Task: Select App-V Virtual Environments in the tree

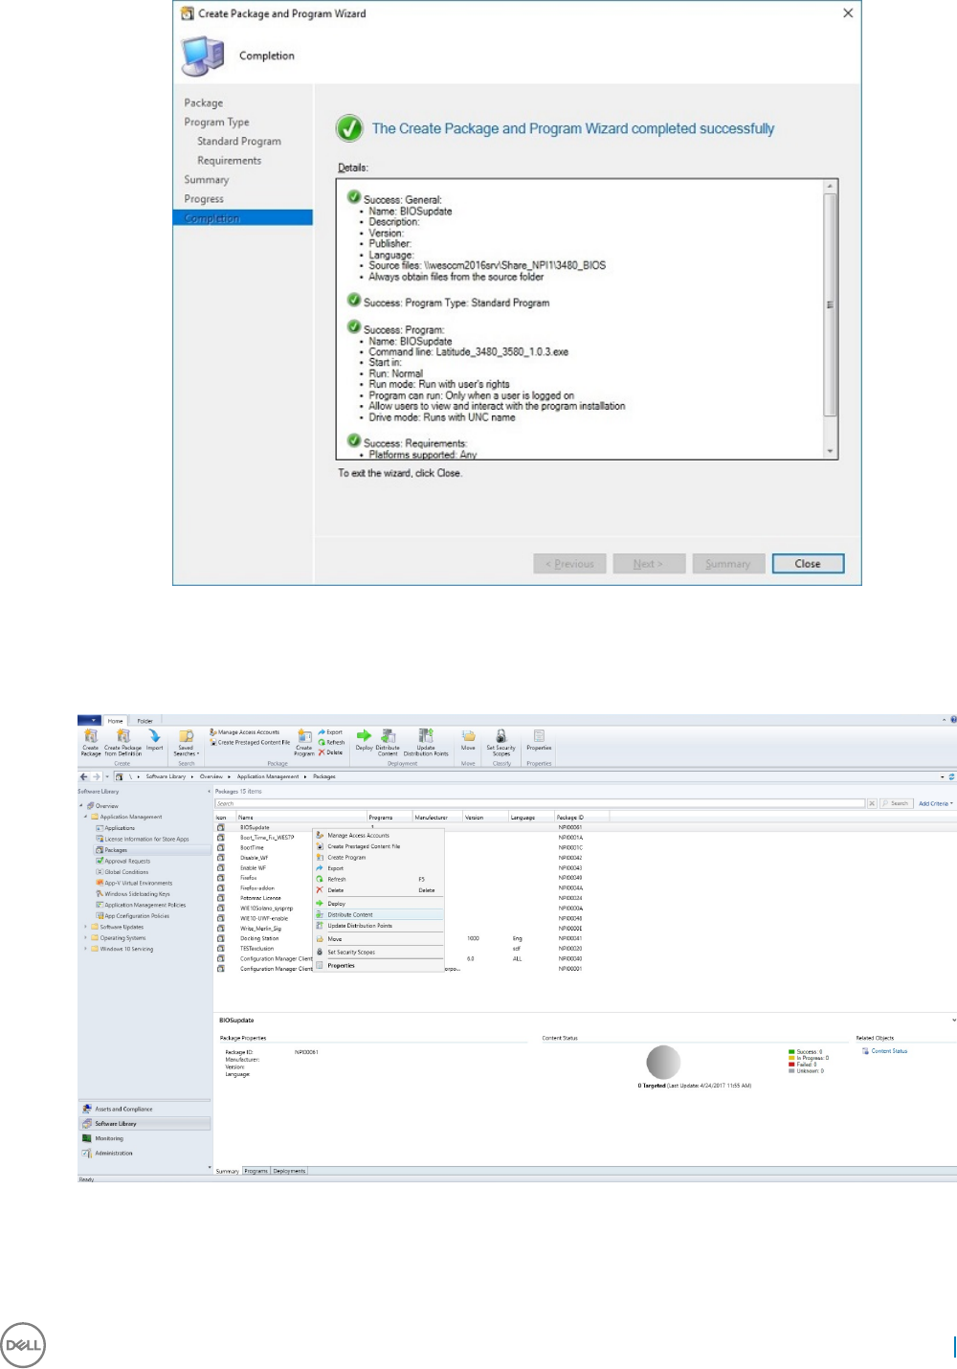Action: tap(138, 883)
